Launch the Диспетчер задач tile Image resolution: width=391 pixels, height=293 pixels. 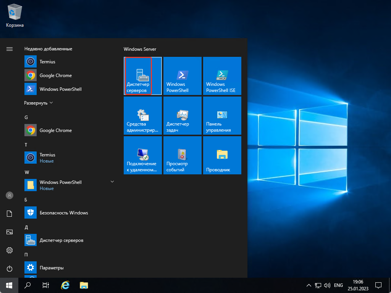click(x=182, y=116)
